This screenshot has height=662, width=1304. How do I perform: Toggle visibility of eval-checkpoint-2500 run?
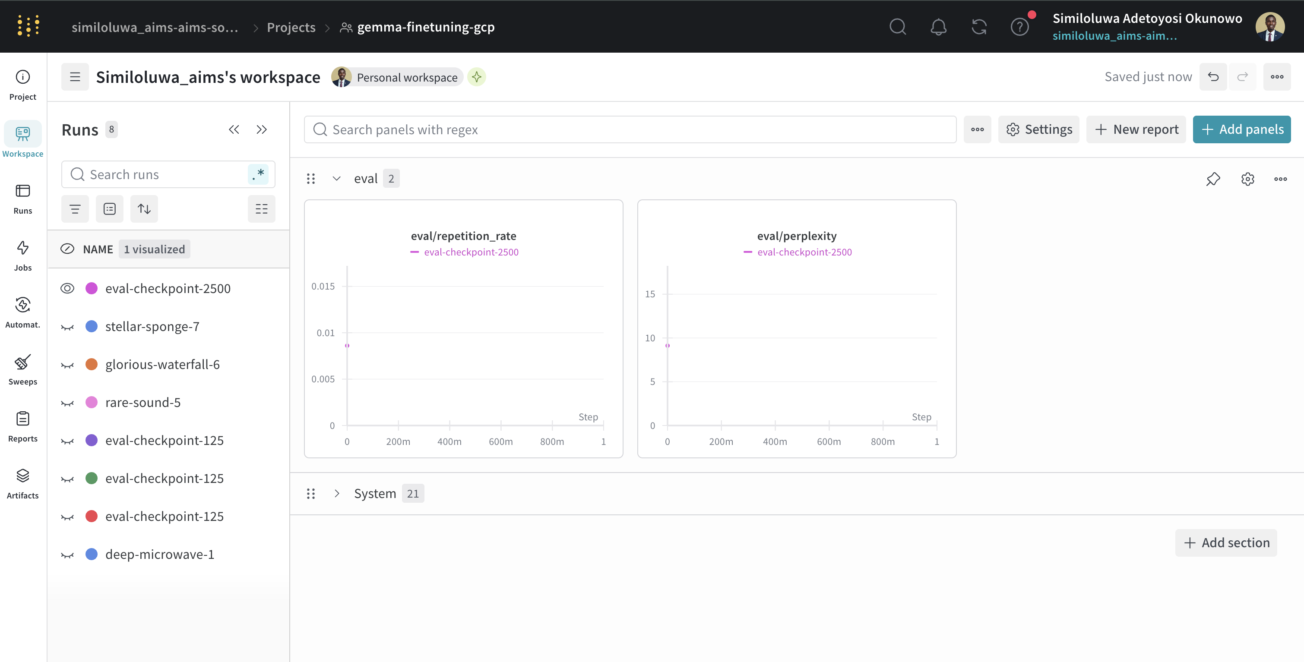[67, 288]
